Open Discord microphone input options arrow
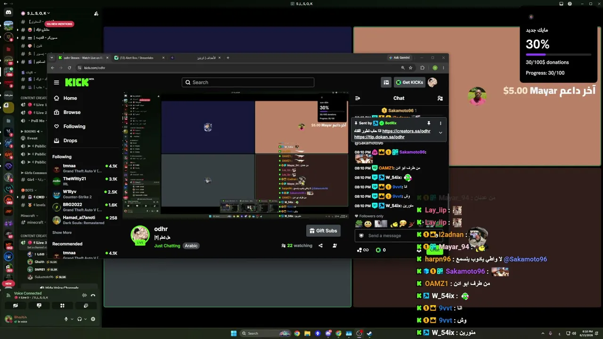This screenshot has height=339, width=603. (x=72, y=319)
